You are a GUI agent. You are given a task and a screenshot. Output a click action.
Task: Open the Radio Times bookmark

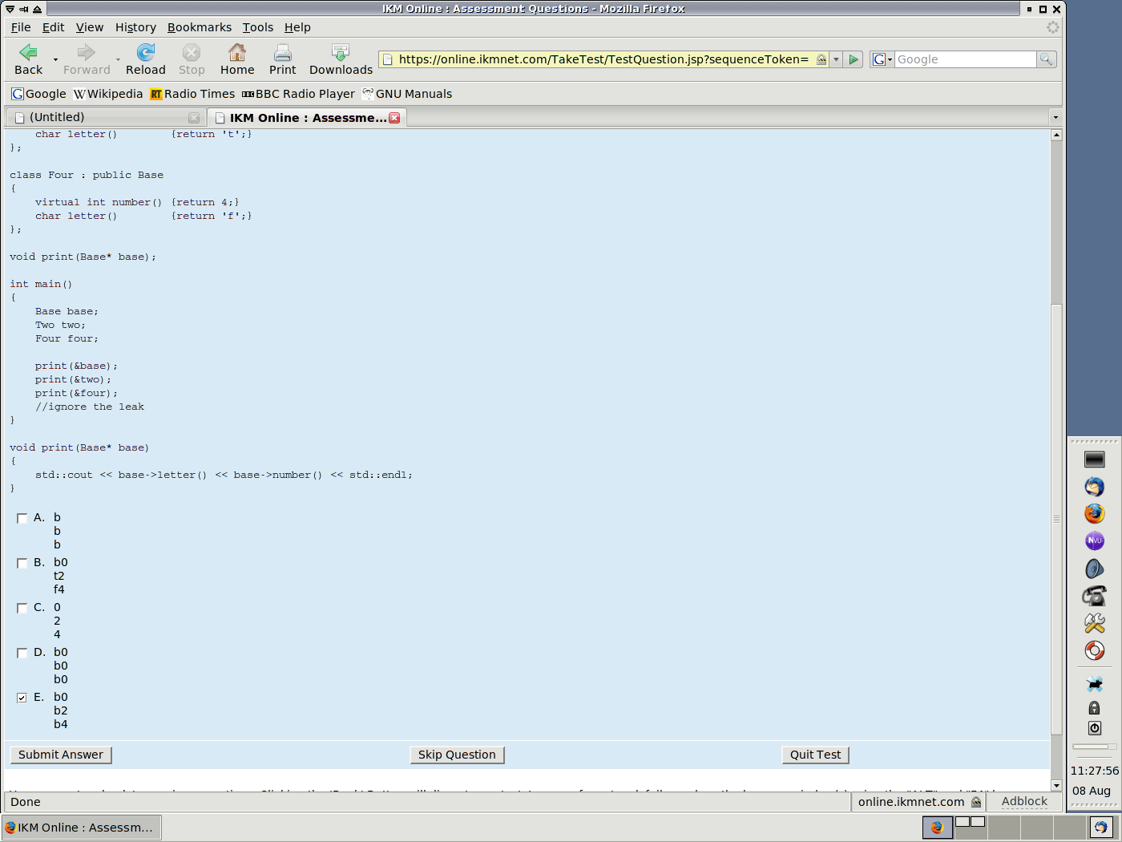[192, 94]
